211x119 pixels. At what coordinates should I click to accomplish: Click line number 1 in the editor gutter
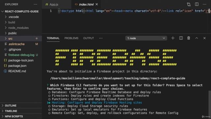click(x=51, y=11)
